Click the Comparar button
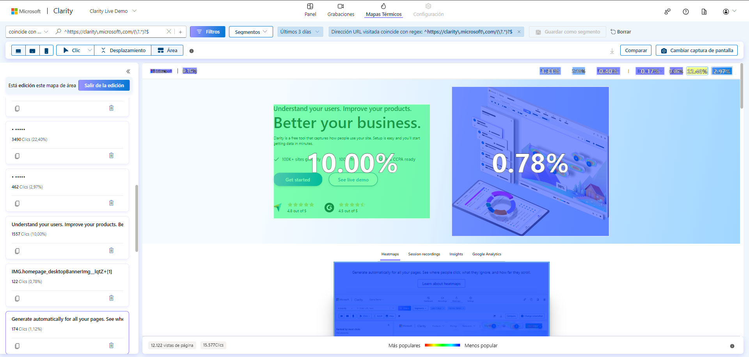The image size is (749, 357). pos(636,51)
